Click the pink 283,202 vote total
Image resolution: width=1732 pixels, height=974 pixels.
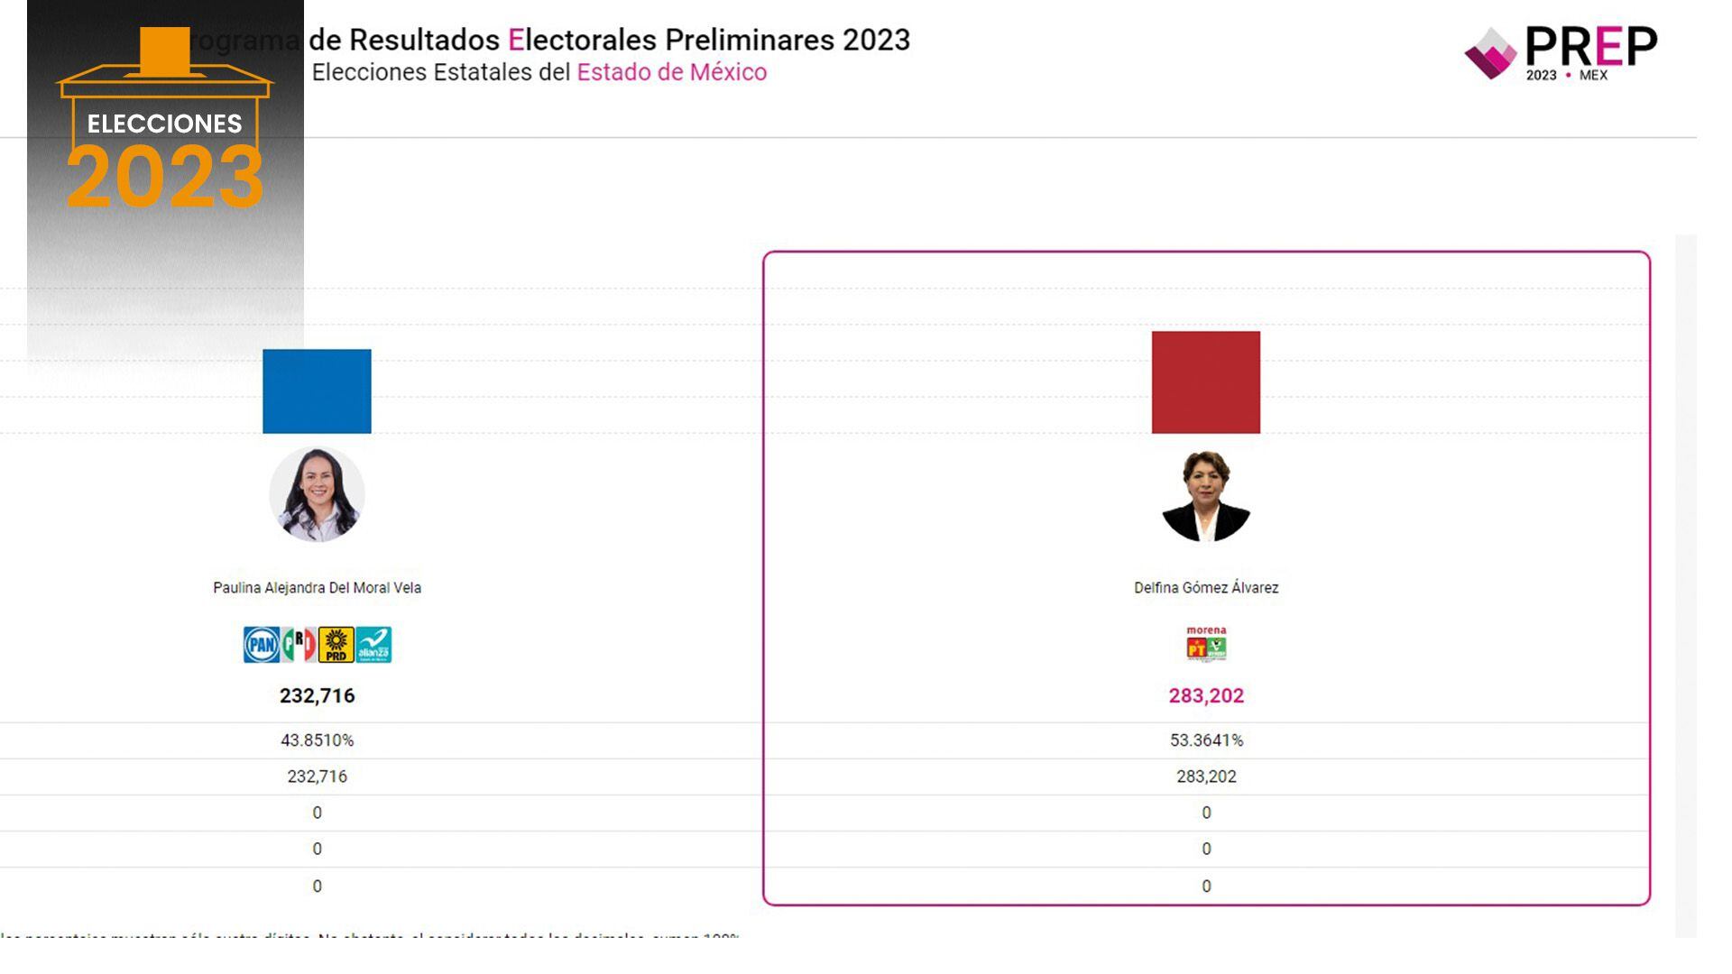[1206, 695]
